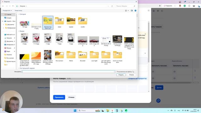
Task: Open the Windows Start menu
Action: click(75, 110)
